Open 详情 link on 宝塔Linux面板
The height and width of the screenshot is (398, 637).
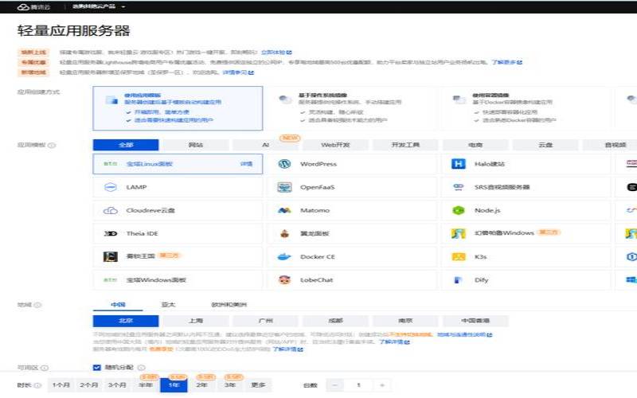click(246, 164)
